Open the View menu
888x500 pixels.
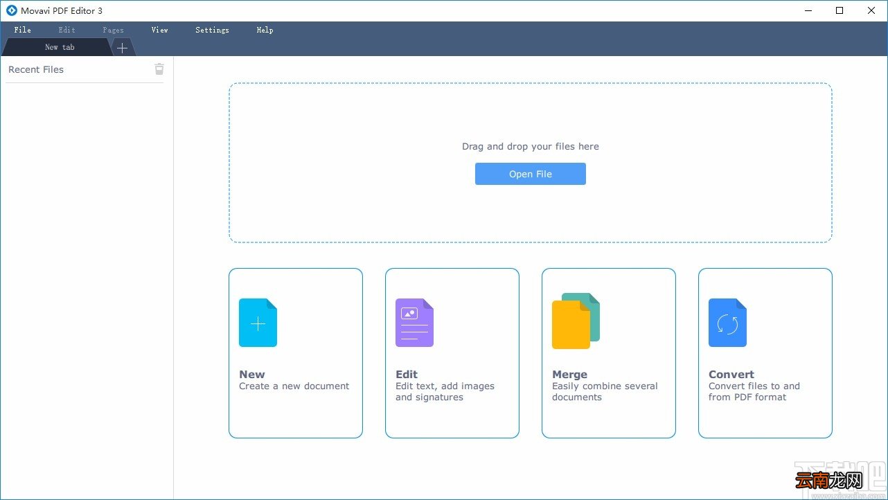coord(159,30)
